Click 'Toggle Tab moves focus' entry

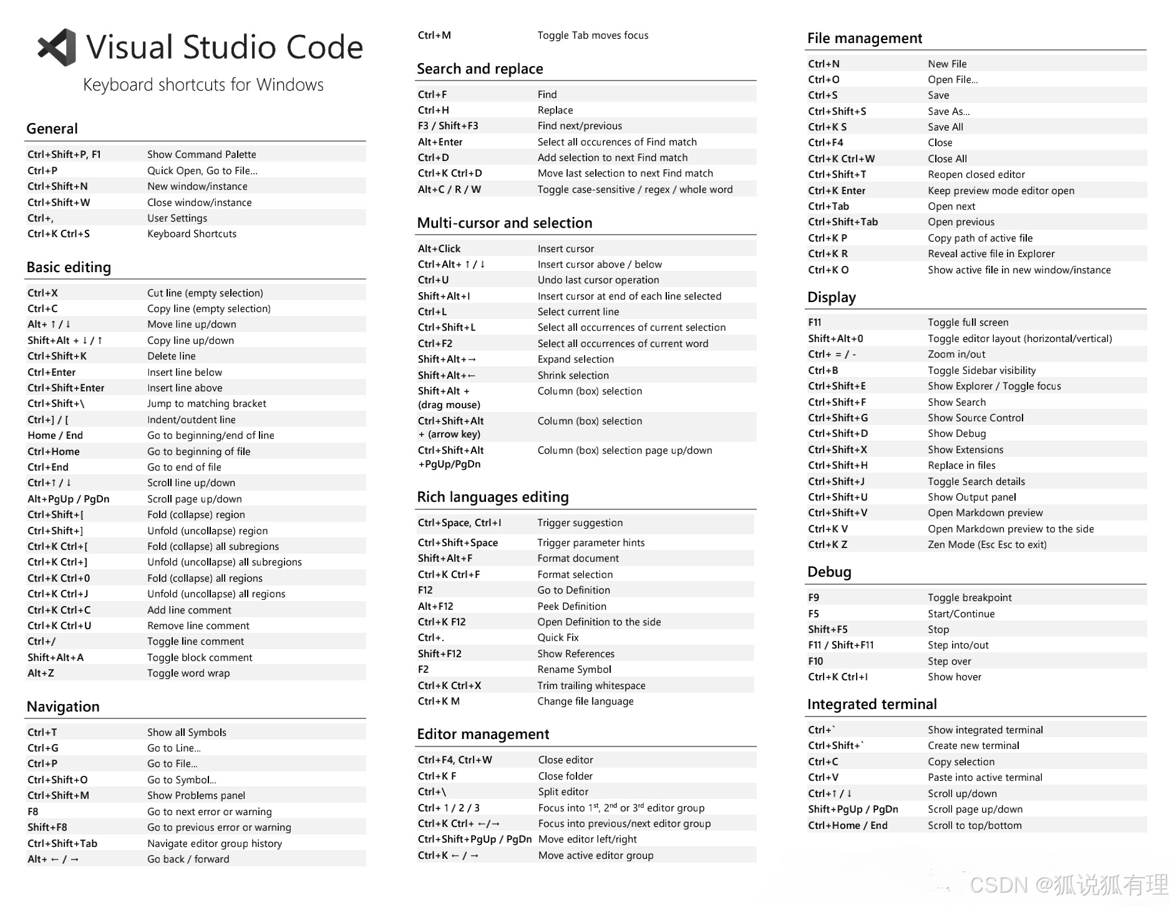pyautogui.click(x=593, y=35)
